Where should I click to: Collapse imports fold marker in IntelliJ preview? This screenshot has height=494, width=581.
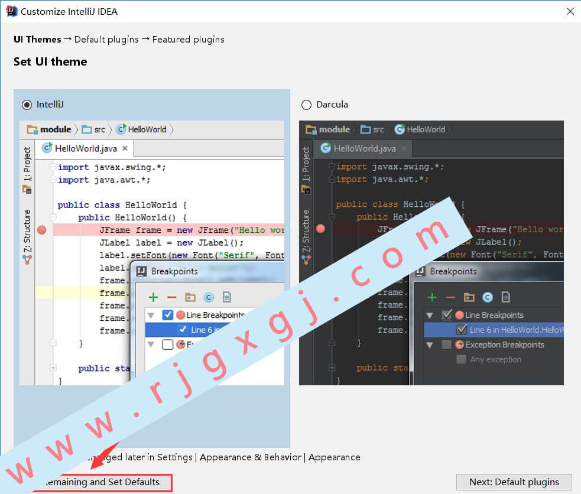click(53, 167)
